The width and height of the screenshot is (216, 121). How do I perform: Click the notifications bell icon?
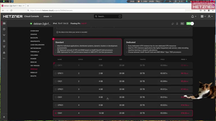(x=193, y=16)
